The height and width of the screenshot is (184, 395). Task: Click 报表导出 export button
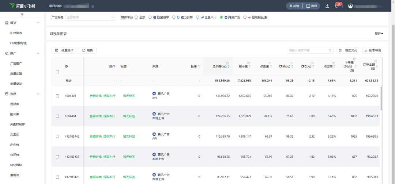point(373,50)
